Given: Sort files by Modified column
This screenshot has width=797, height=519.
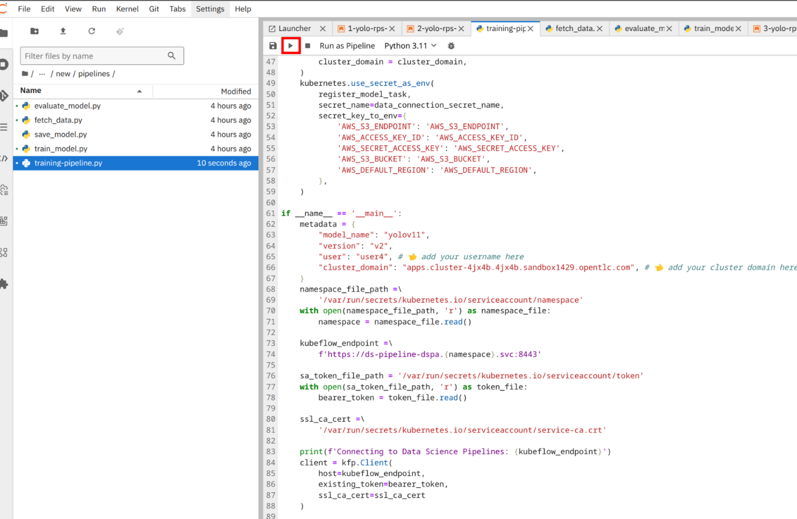Looking at the screenshot, I should coord(236,91).
